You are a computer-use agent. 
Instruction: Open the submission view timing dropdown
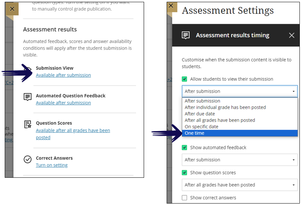click(x=239, y=91)
